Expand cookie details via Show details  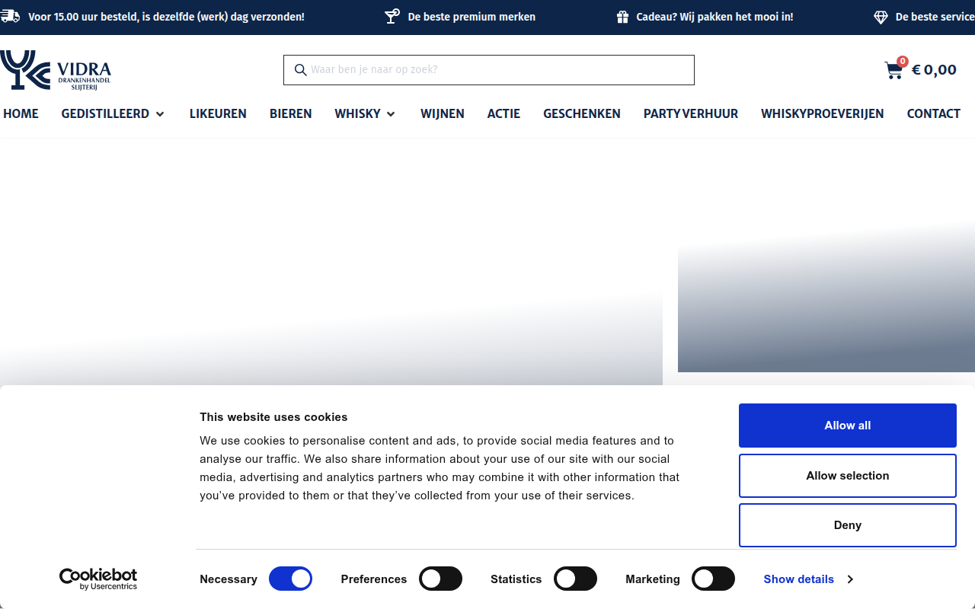coord(808,579)
